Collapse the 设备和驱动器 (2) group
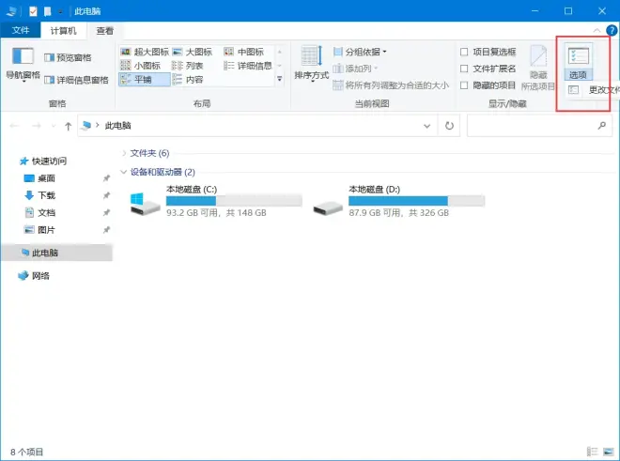The height and width of the screenshot is (461, 620). coord(123,172)
